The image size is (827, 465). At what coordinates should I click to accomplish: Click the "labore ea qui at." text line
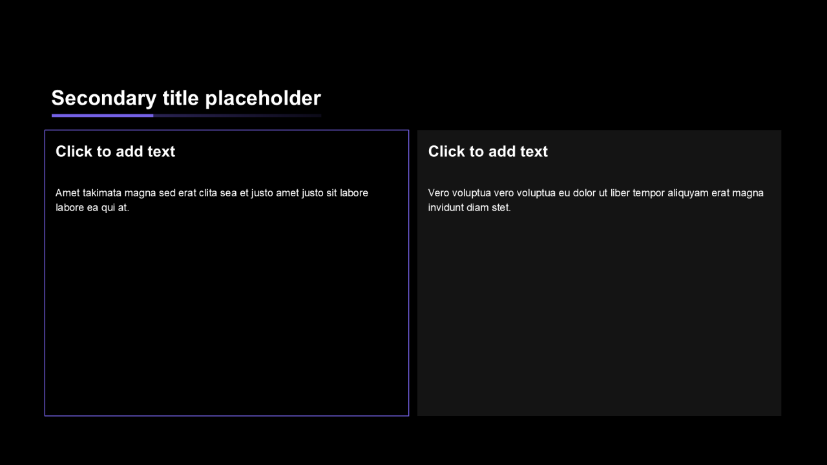(x=92, y=207)
